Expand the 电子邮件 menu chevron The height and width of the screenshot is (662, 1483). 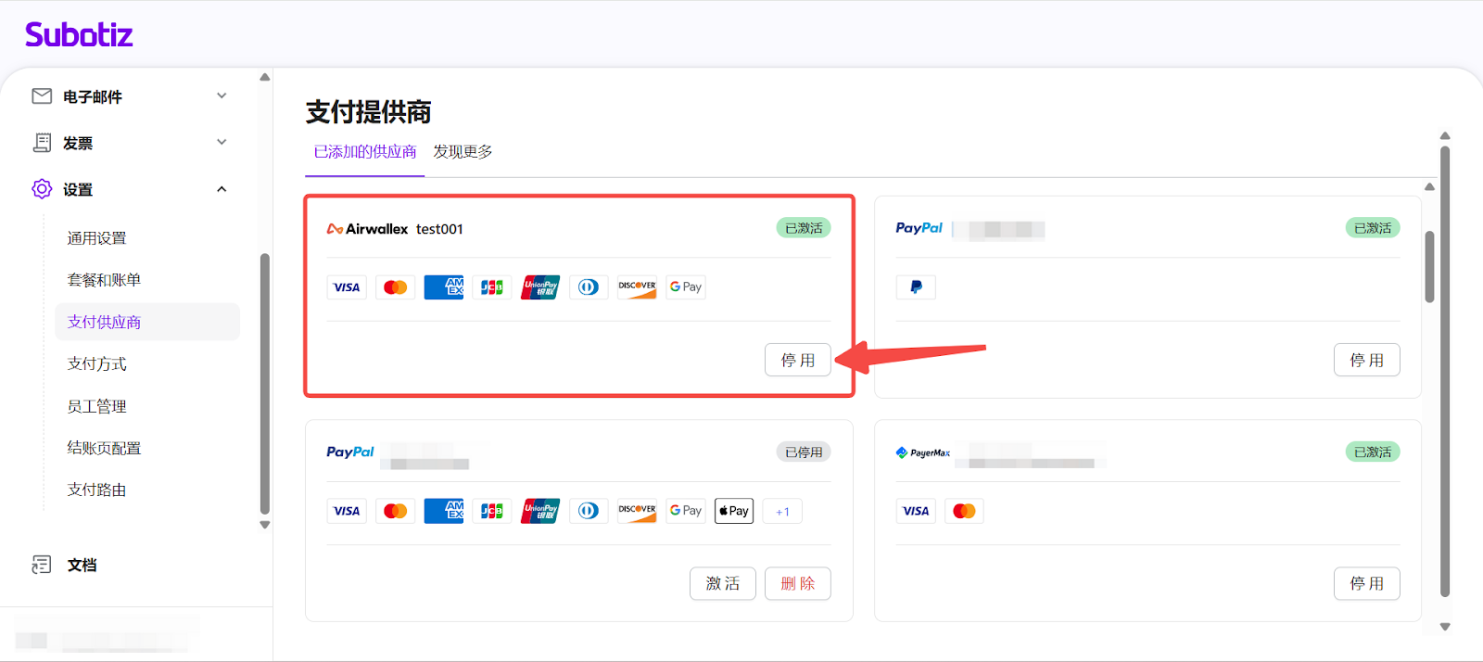coord(222,95)
